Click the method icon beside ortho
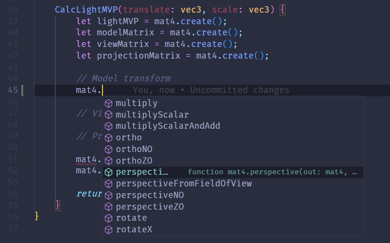Image resolution: width=390 pixels, height=243 pixels. tap(108, 137)
